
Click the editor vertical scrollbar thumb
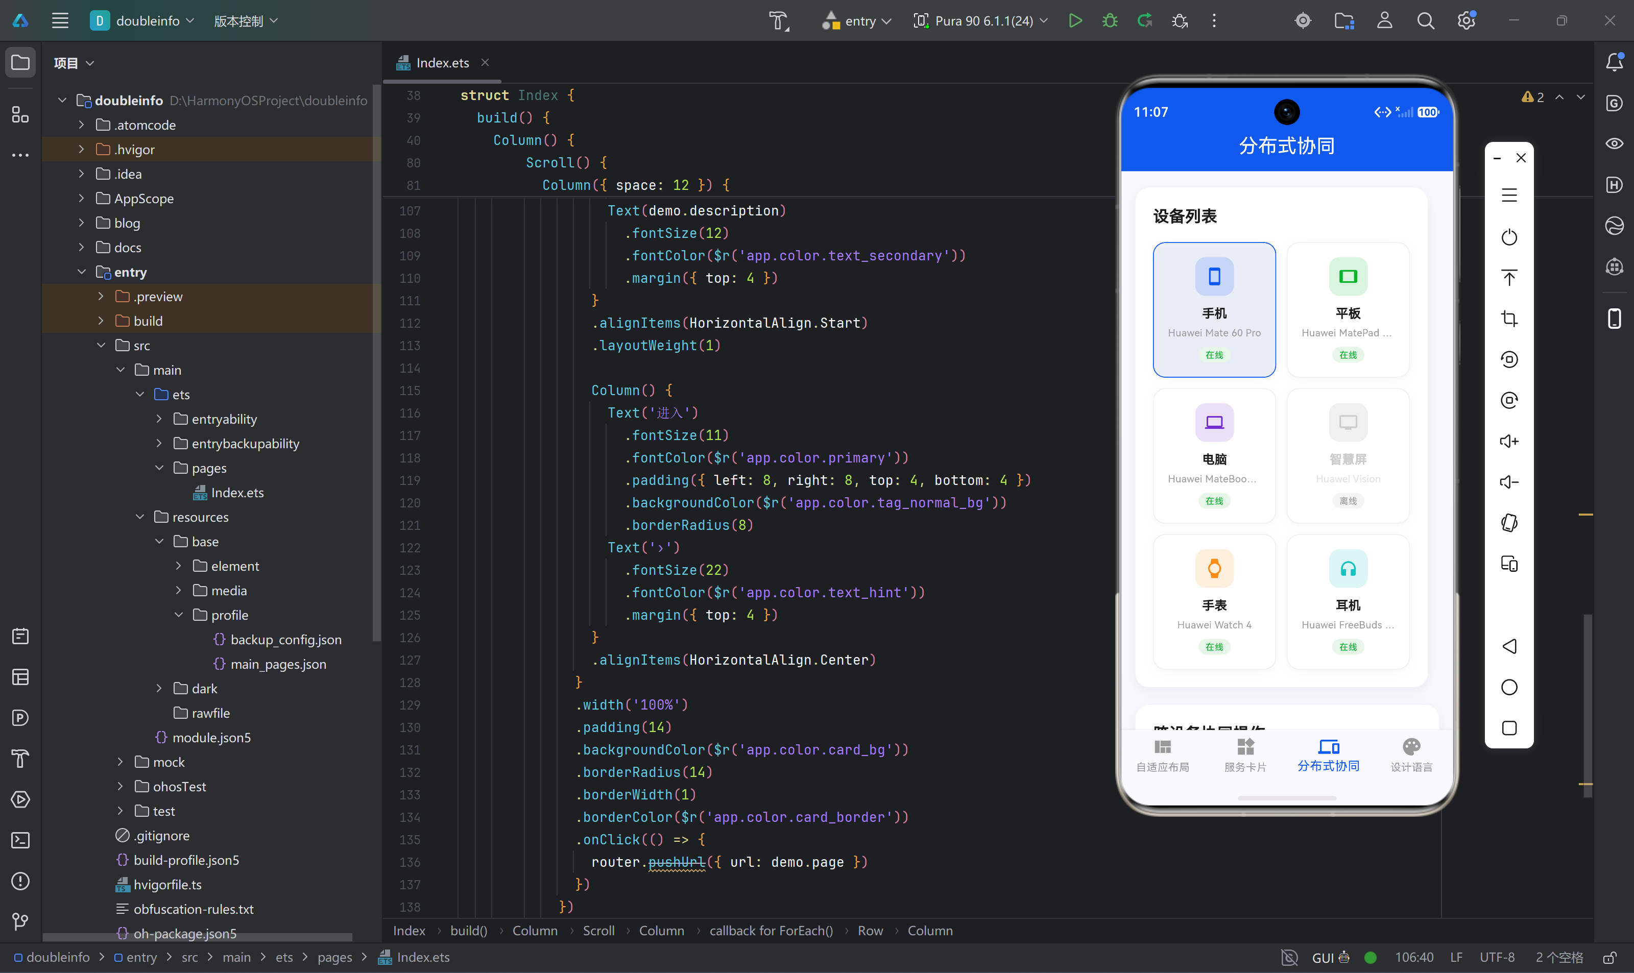pyautogui.click(x=1588, y=706)
